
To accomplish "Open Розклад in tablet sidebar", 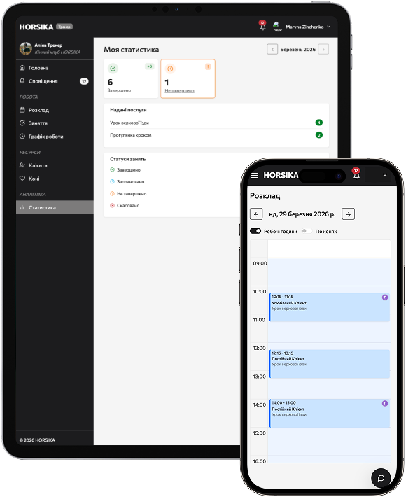I will [55, 110].
